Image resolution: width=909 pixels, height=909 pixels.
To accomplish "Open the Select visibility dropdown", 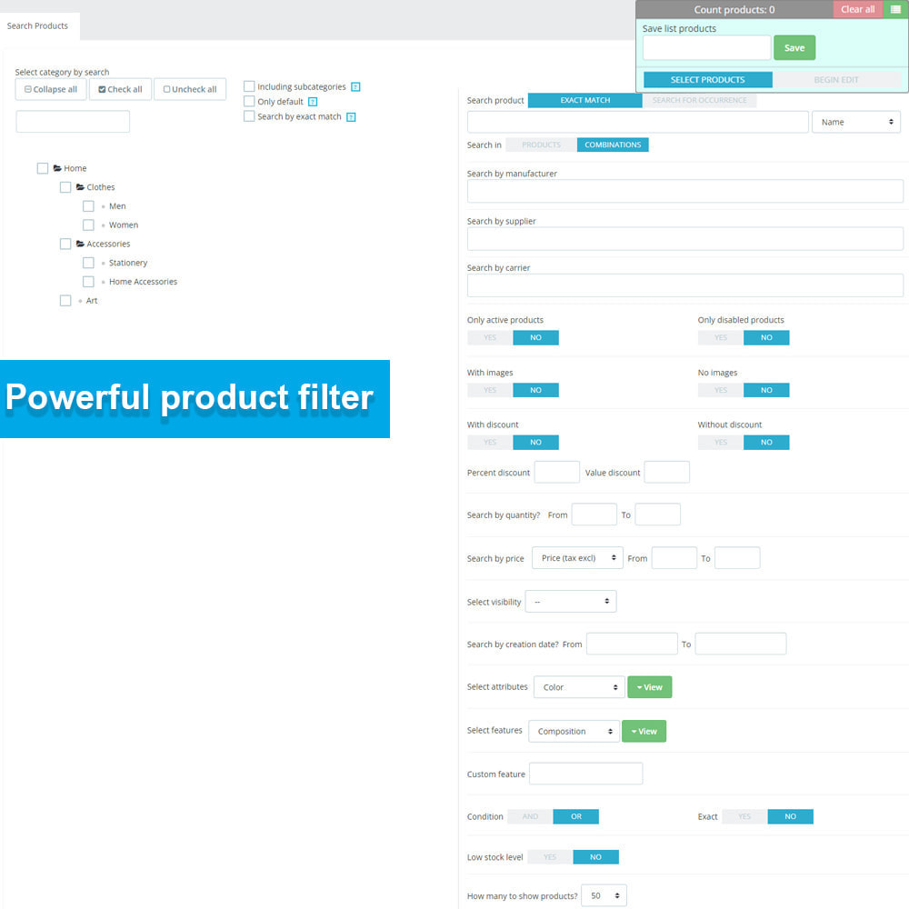I will [571, 601].
